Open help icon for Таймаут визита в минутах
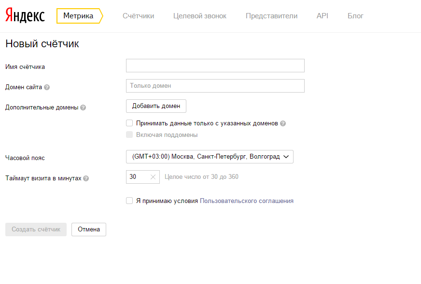 coord(86,178)
